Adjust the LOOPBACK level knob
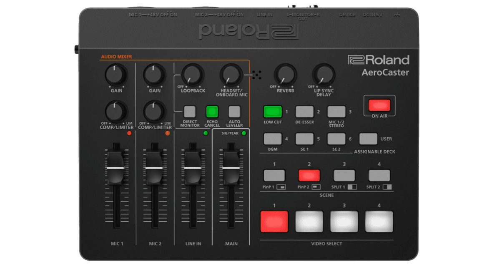The width and height of the screenshot is (502, 267). pos(192,75)
